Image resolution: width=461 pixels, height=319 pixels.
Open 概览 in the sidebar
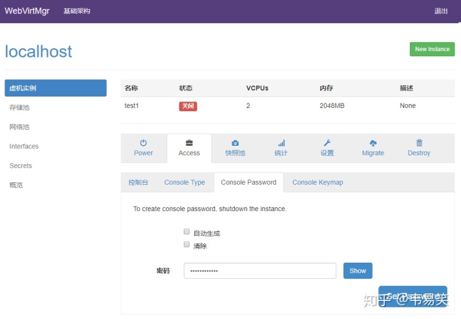point(16,185)
